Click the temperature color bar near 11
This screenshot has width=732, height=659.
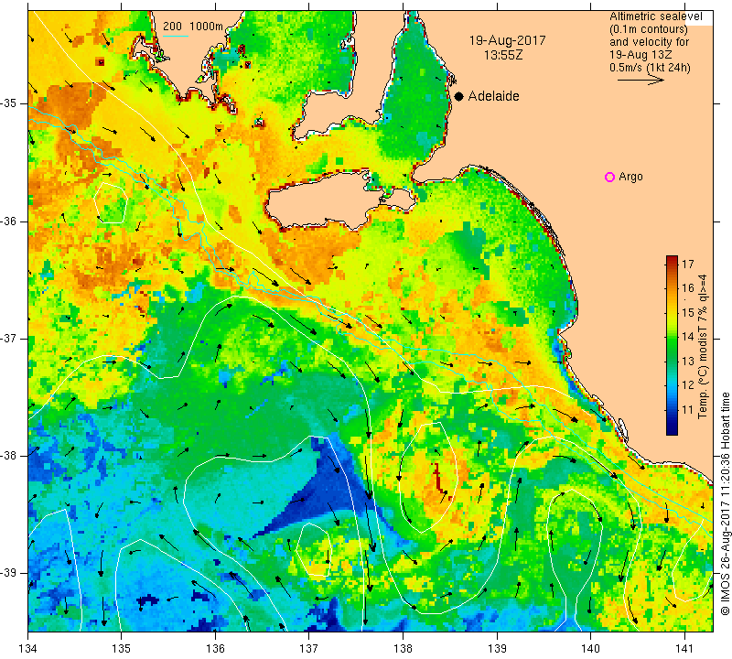point(672,410)
